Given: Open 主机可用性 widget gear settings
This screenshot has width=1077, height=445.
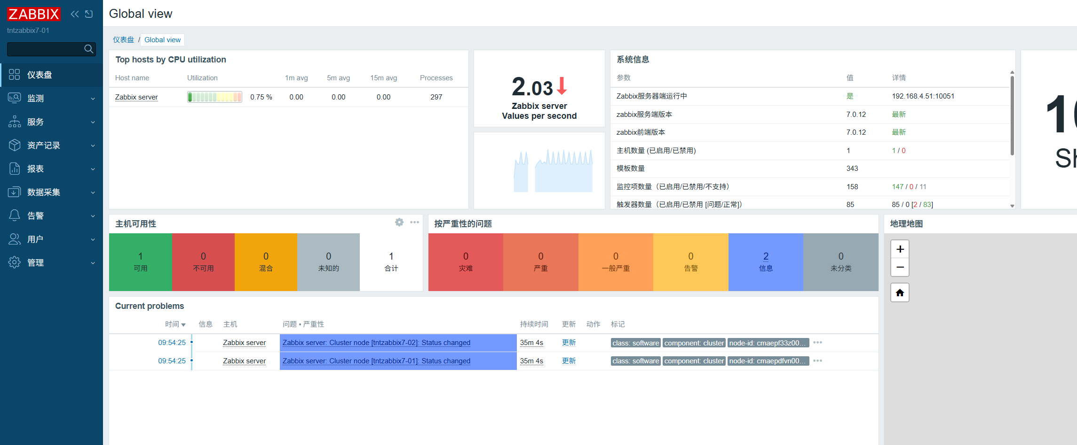Looking at the screenshot, I should [x=399, y=222].
